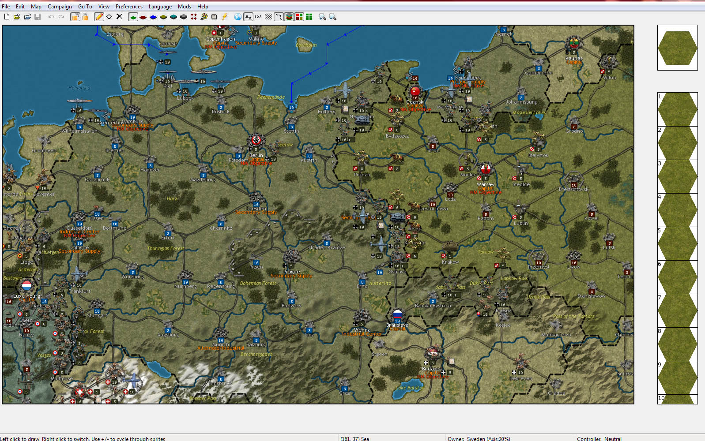
Task: Click the "Controller: Neutral" status text
Action: tap(599, 438)
